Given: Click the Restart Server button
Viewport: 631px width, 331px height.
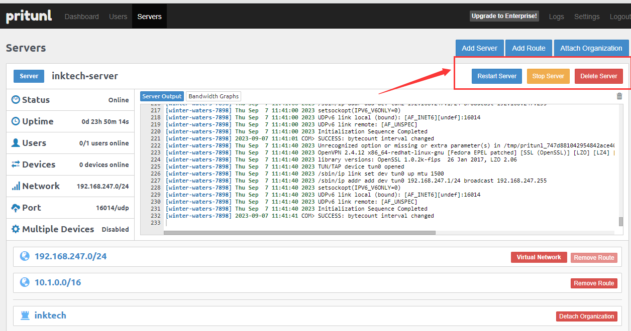Looking at the screenshot, I should point(497,76).
